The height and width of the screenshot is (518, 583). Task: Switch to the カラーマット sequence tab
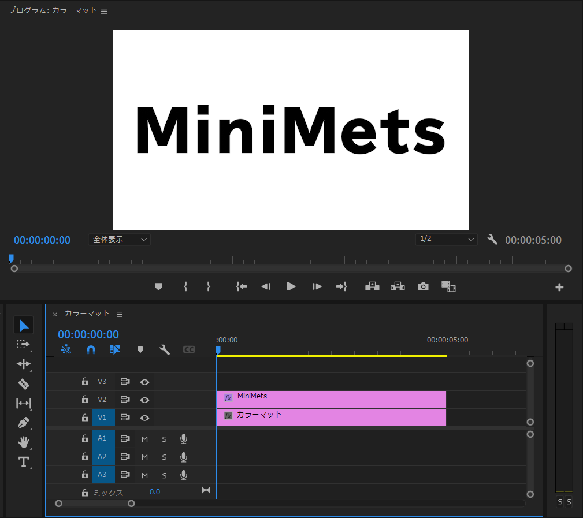[x=88, y=314]
